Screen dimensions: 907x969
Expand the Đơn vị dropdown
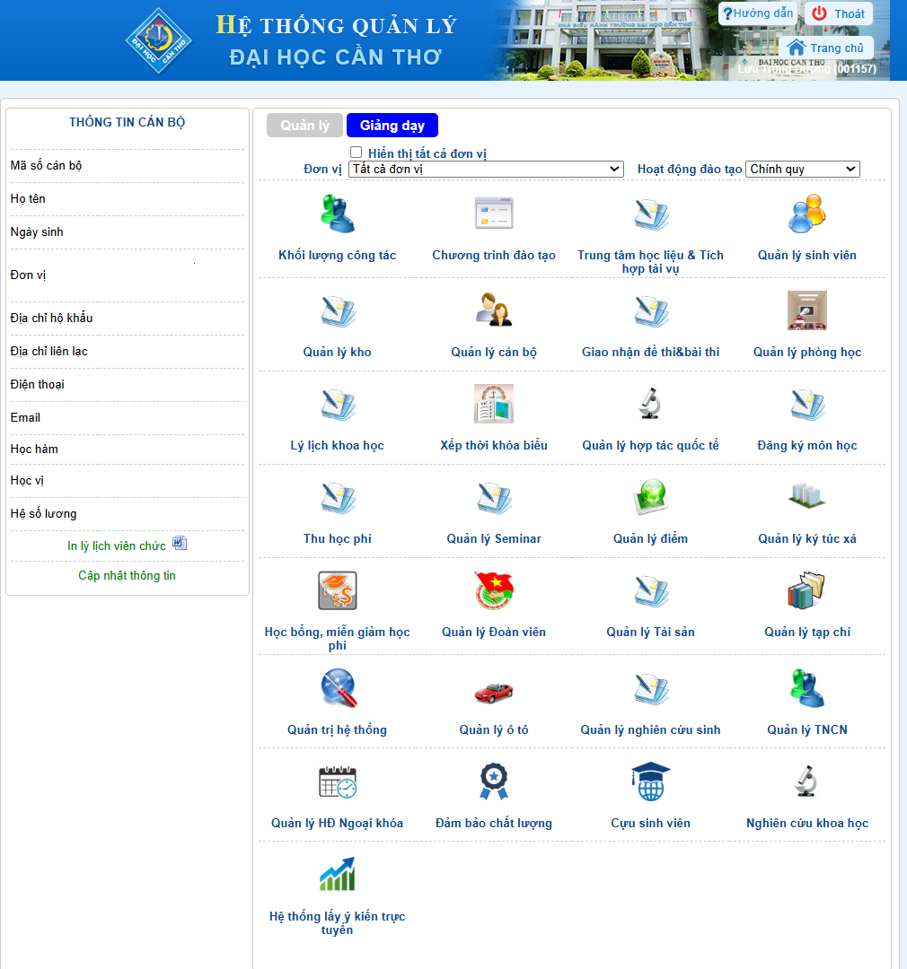(486, 169)
